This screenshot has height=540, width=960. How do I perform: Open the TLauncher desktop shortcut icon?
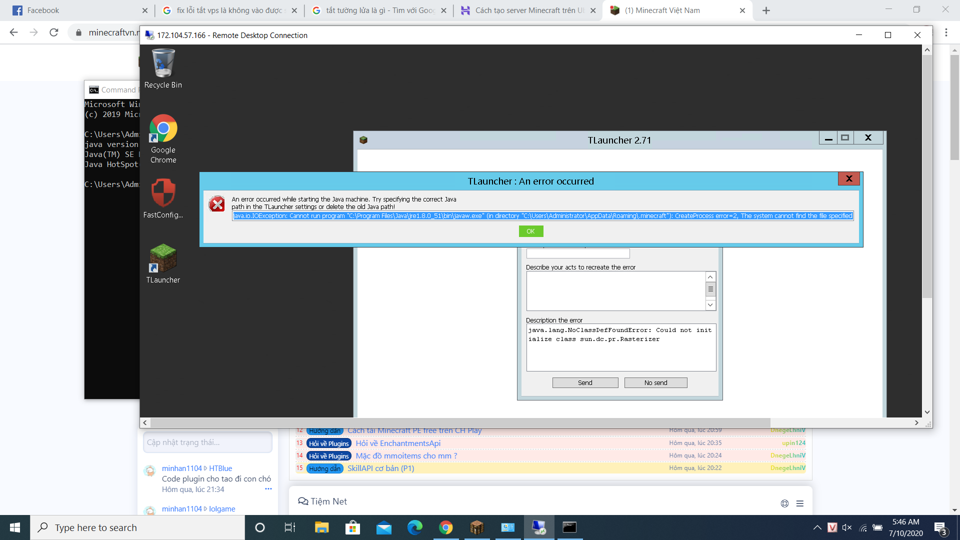click(x=163, y=258)
